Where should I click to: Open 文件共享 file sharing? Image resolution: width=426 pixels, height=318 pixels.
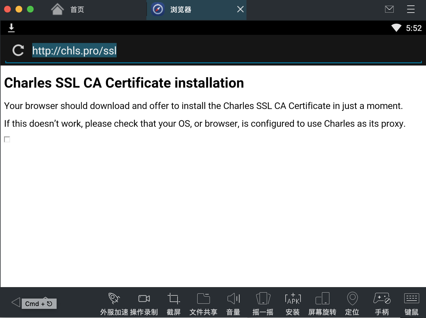203,304
